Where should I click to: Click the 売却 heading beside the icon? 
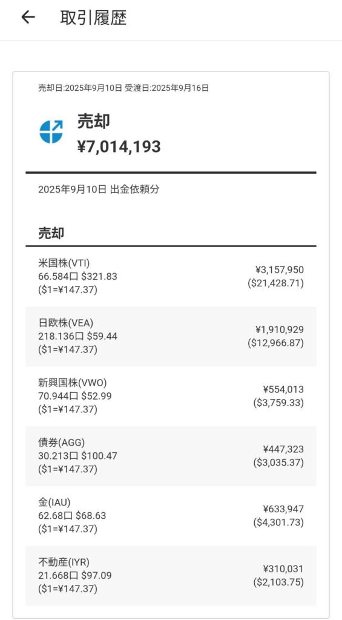pyautogui.click(x=93, y=122)
